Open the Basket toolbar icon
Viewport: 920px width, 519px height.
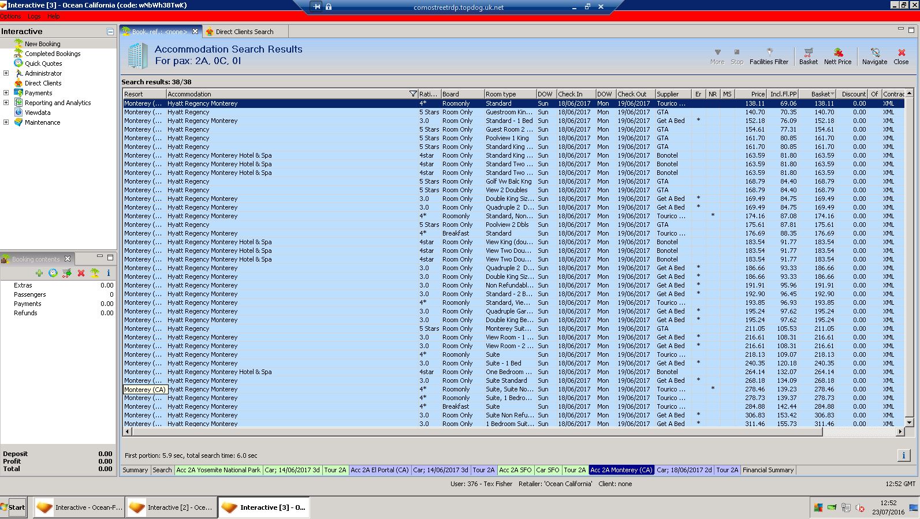[x=808, y=55]
